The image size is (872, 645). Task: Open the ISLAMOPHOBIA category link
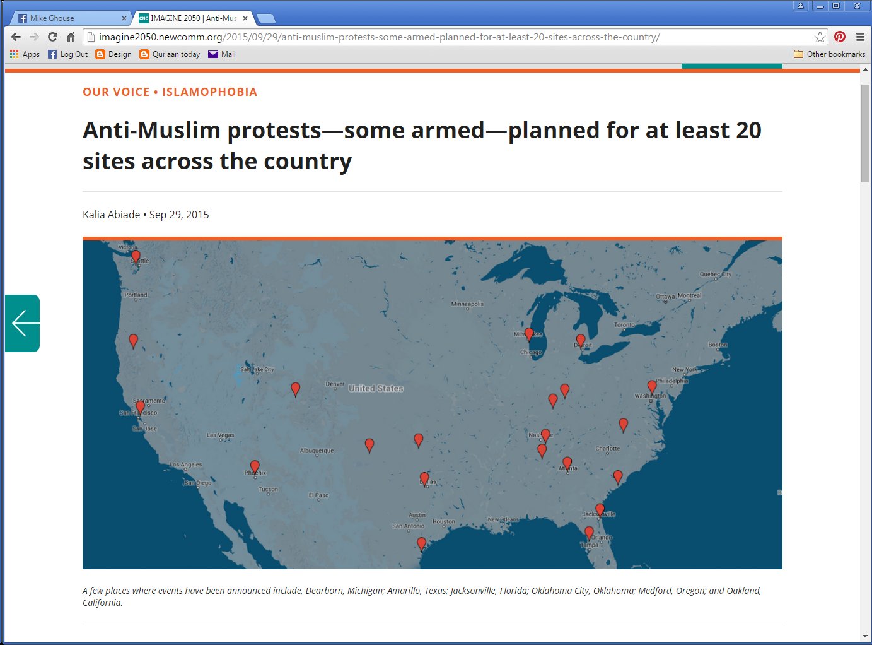[209, 92]
